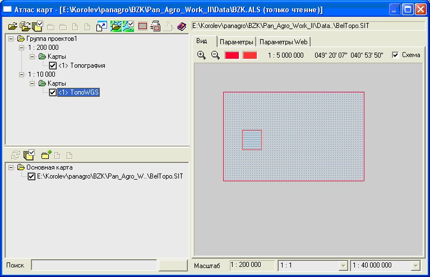Toggle the ТопоWGS map checkbox
The image size is (430, 277).
(x=53, y=92)
